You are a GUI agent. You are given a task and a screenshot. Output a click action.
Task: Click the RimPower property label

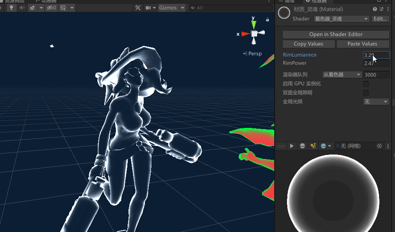[294, 63]
